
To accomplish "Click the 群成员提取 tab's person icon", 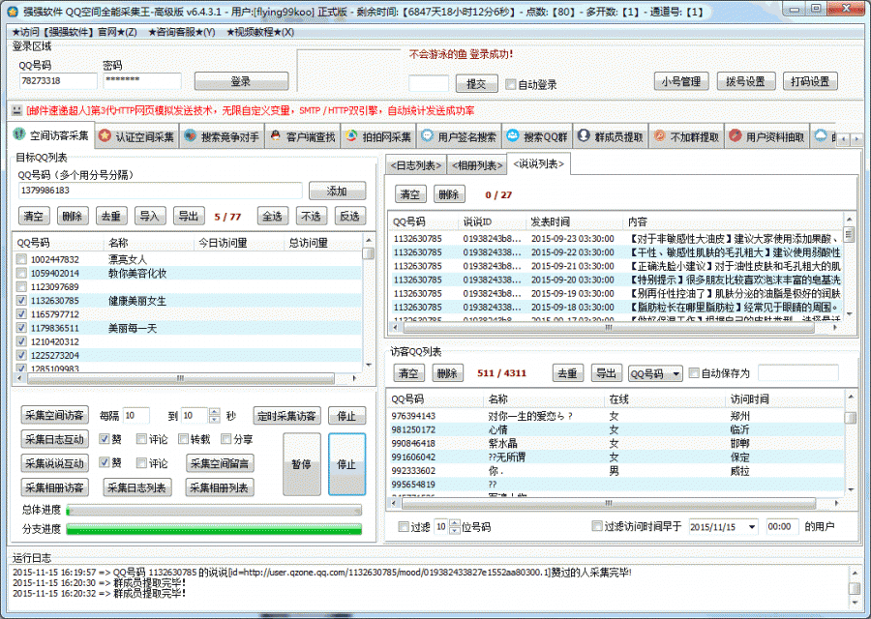I will pyautogui.click(x=584, y=135).
